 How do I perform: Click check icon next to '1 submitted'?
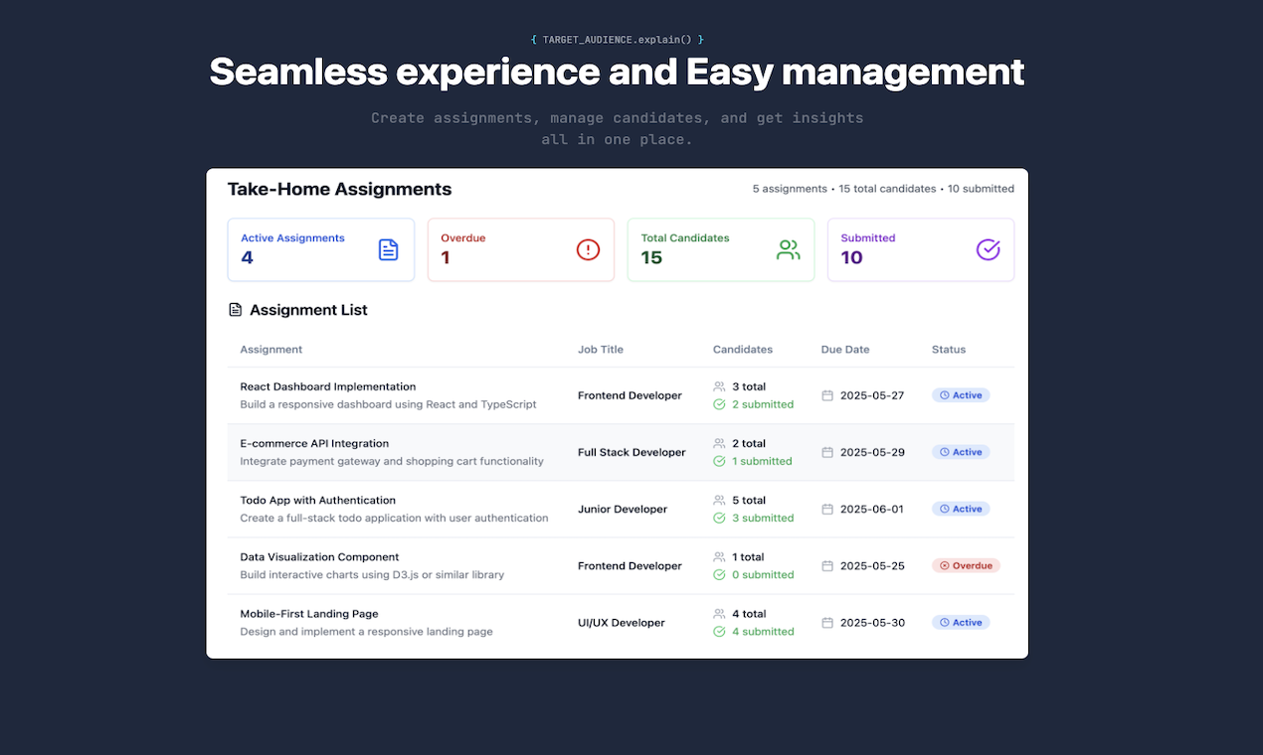719,461
